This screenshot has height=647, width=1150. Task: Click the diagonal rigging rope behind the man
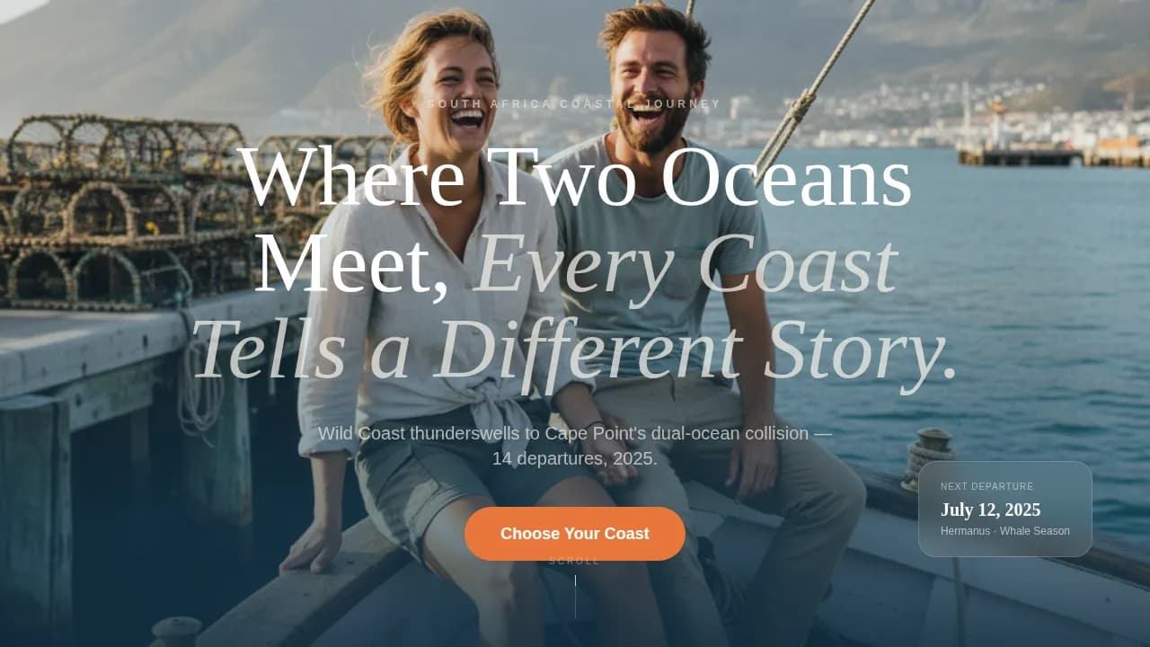click(813, 90)
